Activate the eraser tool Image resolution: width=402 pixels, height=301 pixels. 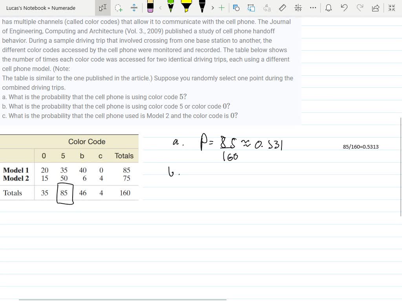[x=150, y=7]
